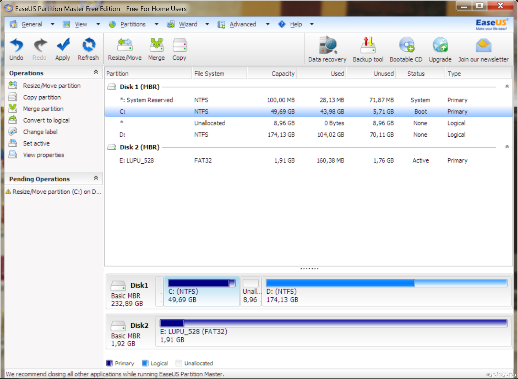This screenshot has width=518, height=379.
Task: Select the D: partition row
Action: [x=309, y=135]
